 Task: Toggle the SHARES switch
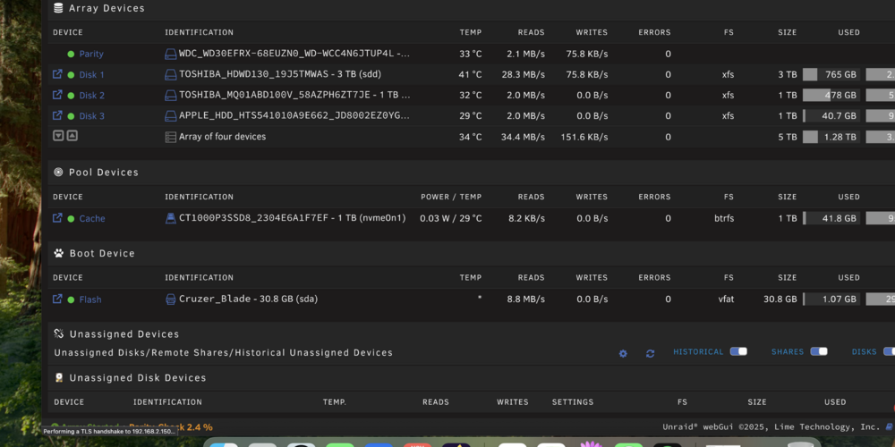coord(819,351)
